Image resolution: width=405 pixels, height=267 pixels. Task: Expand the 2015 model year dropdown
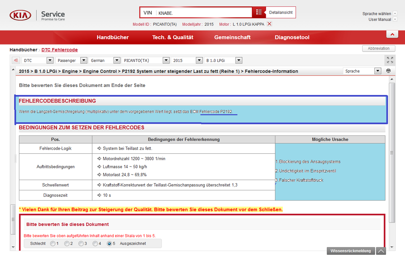[x=199, y=60]
